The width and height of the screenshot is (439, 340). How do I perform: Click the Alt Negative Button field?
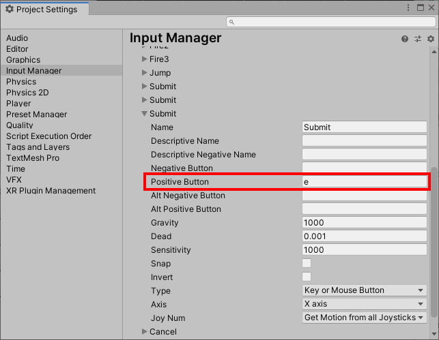click(365, 196)
